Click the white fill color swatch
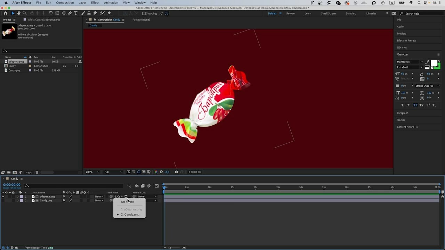This screenshot has height=250, width=445. pos(434,63)
